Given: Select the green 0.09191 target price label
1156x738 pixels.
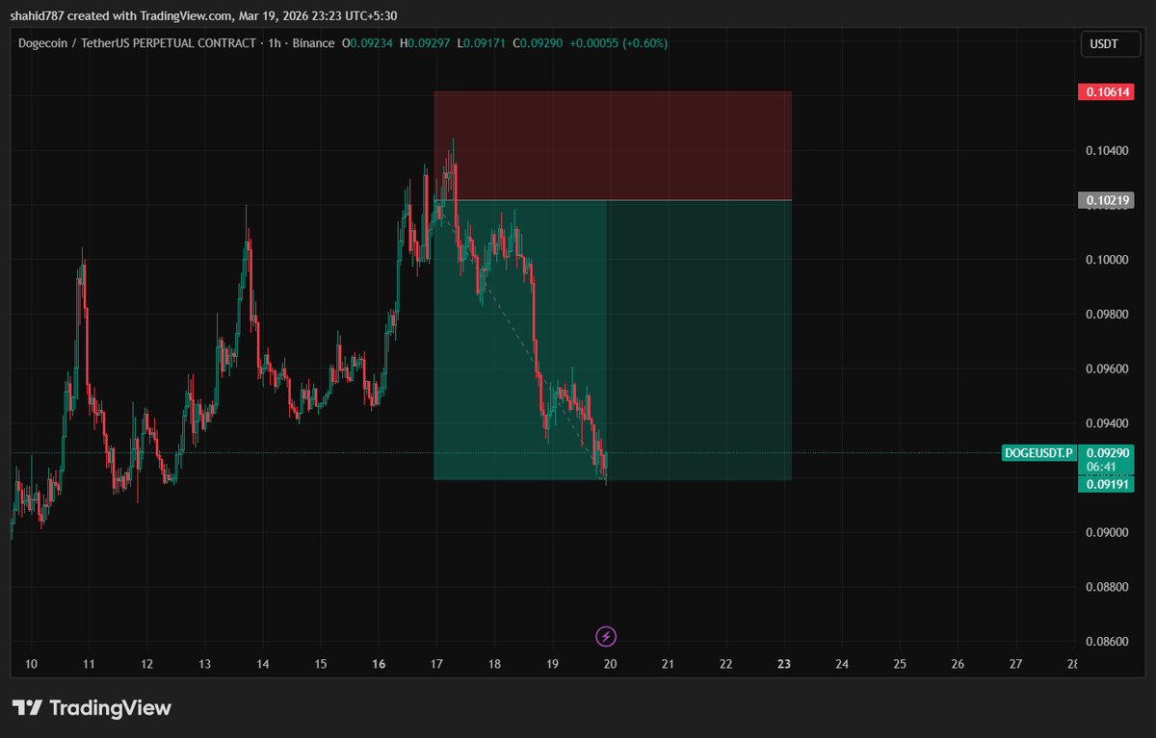Looking at the screenshot, I should pyautogui.click(x=1105, y=484).
